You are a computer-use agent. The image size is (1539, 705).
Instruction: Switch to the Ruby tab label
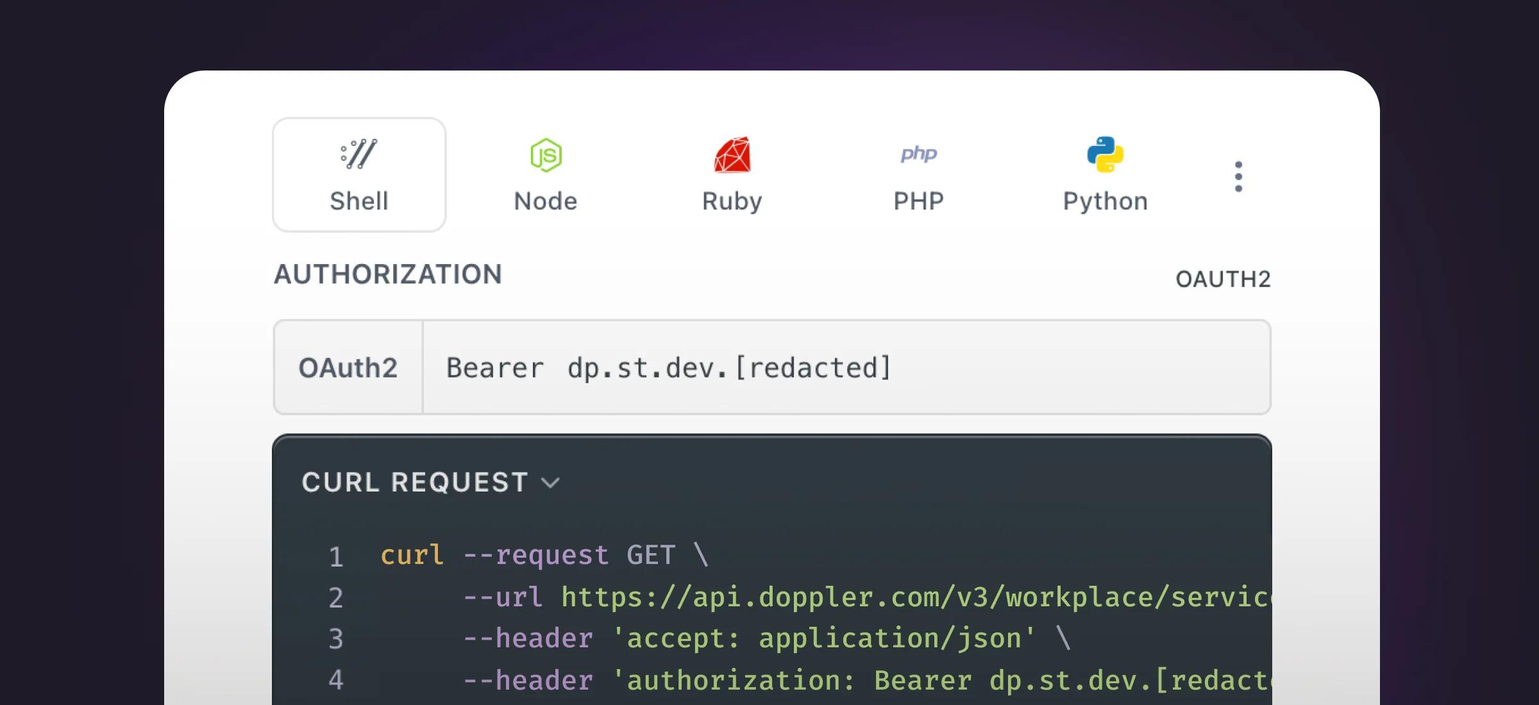(732, 201)
